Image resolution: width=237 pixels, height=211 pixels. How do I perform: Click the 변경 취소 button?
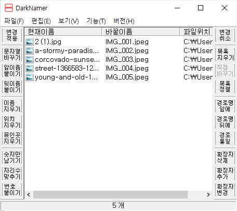coord(225,35)
